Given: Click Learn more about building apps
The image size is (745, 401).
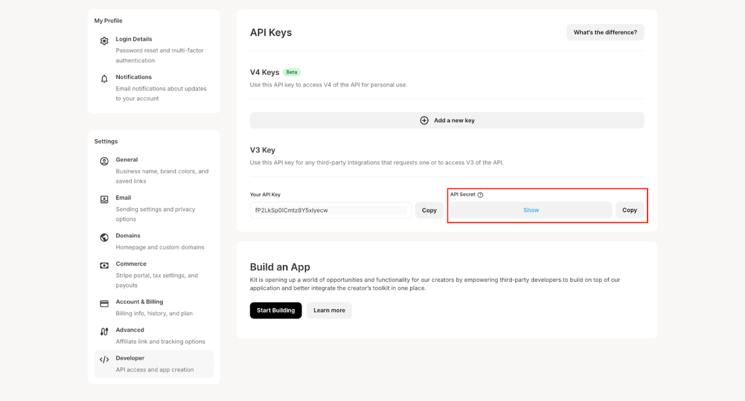Looking at the screenshot, I should [329, 310].
